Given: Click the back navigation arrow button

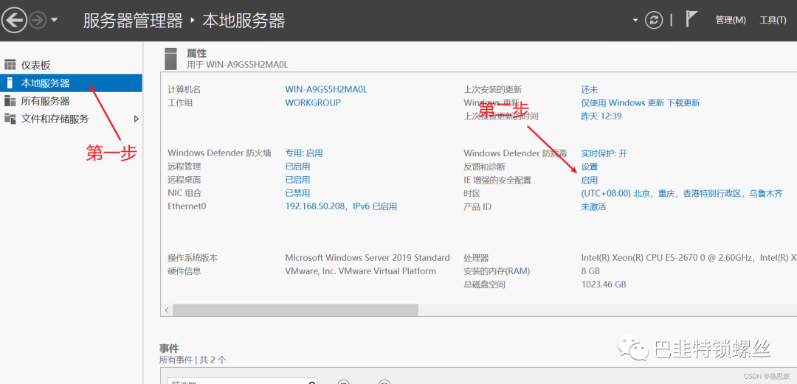Looking at the screenshot, I should tap(14, 21).
